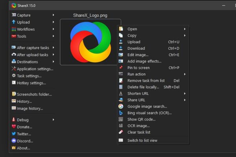236x157 pixels.
Task: Open the Screenshots folder...
Action: pyautogui.click(x=34, y=94)
